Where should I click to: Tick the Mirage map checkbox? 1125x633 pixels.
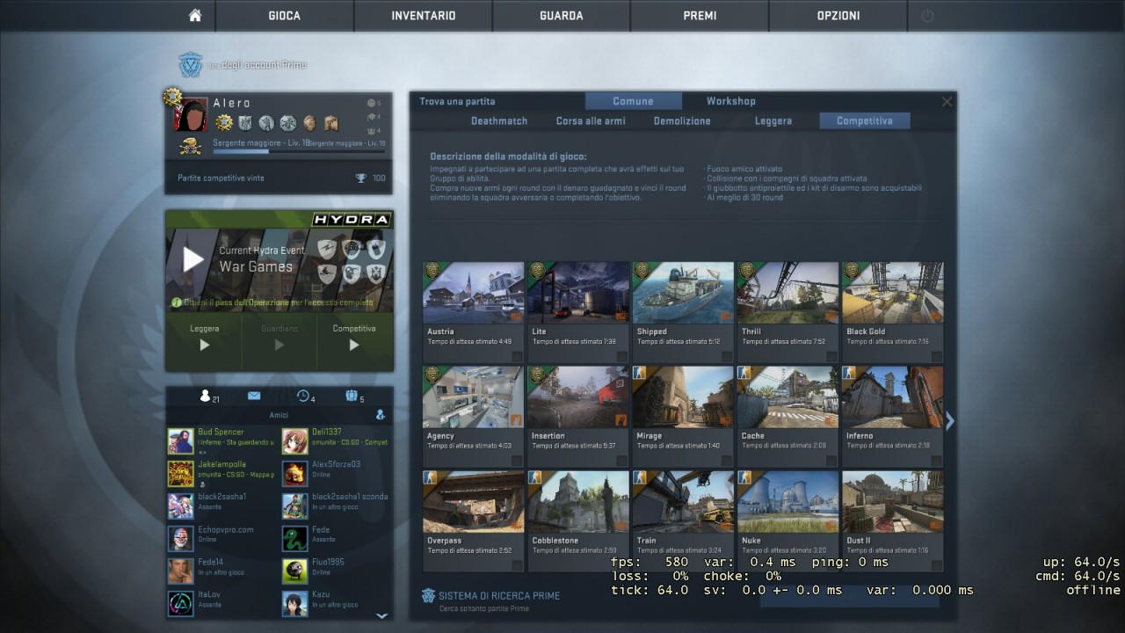pos(727,461)
